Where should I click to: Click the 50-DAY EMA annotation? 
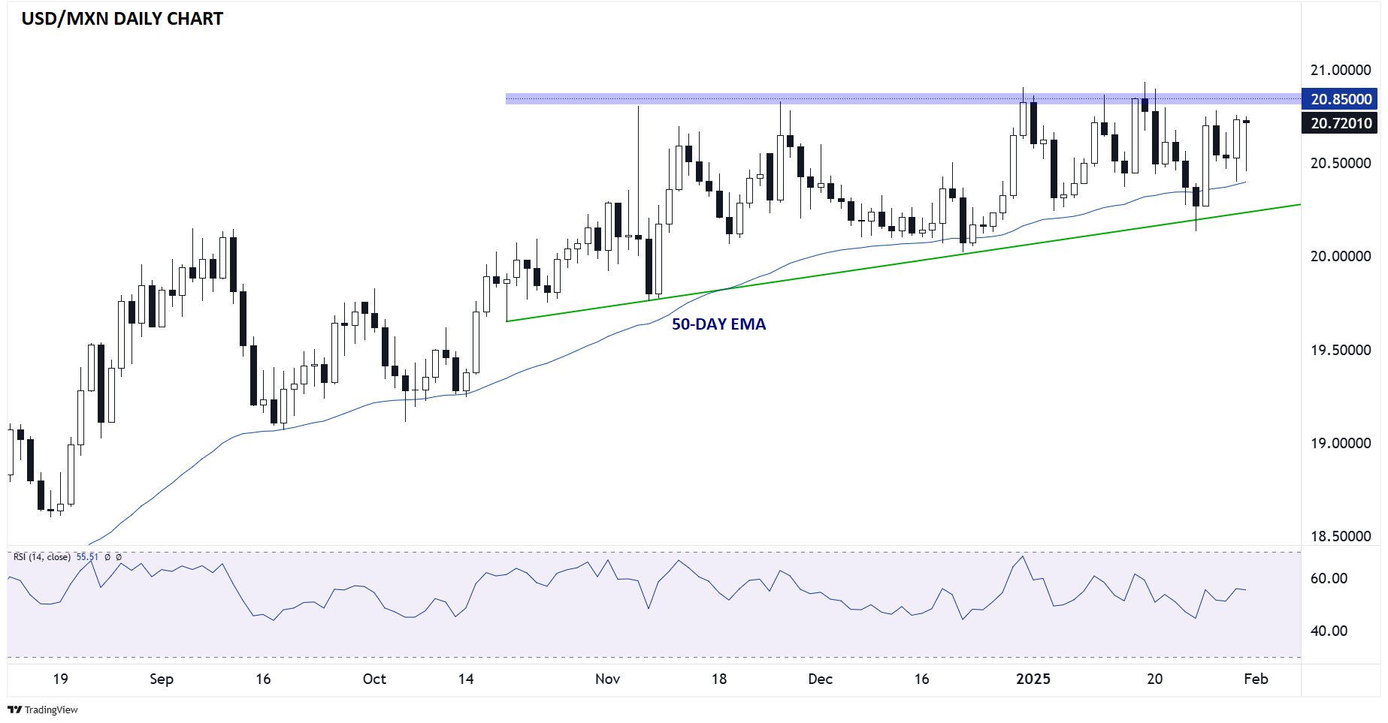(718, 324)
